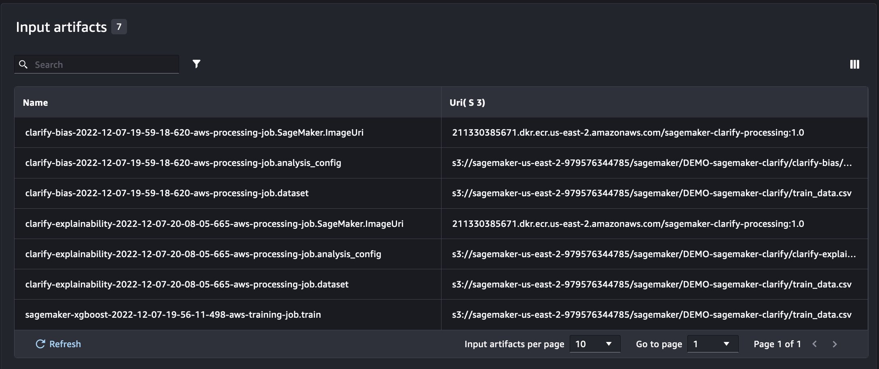This screenshot has height=369, width=879.
Task: Open the Input artifacts per page dropdown
Action: coord(595,344)
